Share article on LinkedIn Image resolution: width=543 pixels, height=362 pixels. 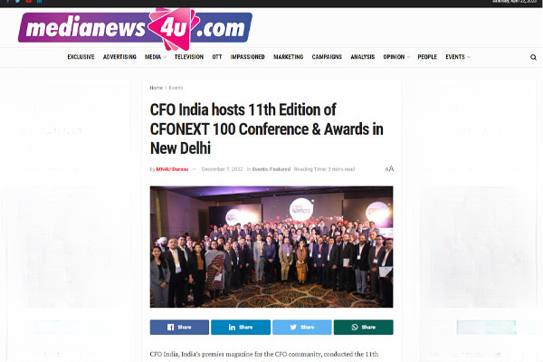tap(241, 327)
